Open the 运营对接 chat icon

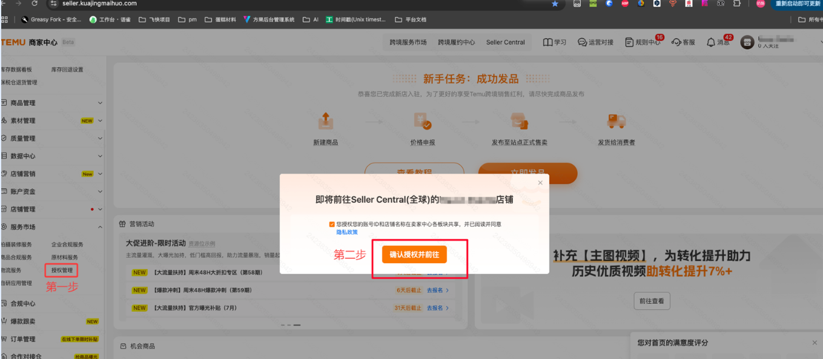(x=582, y=42)
